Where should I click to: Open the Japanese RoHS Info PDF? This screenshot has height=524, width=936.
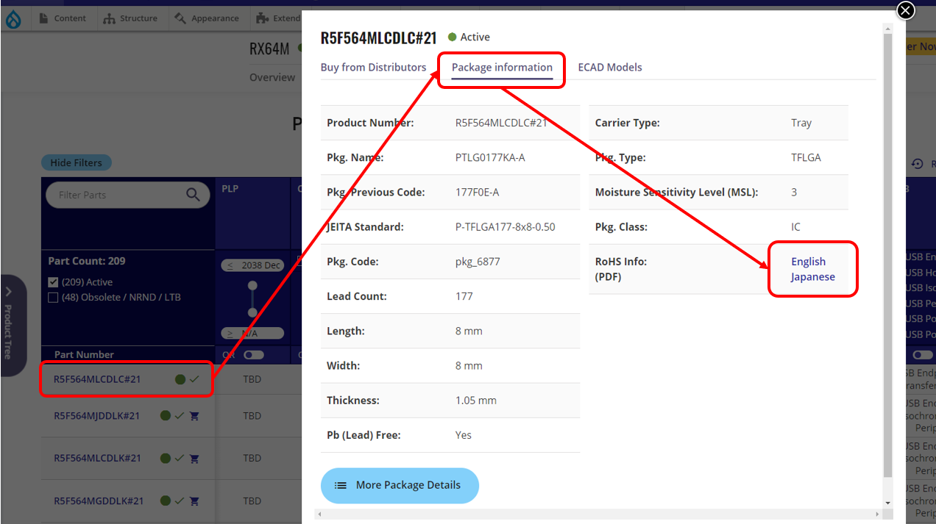click(813, 277)
